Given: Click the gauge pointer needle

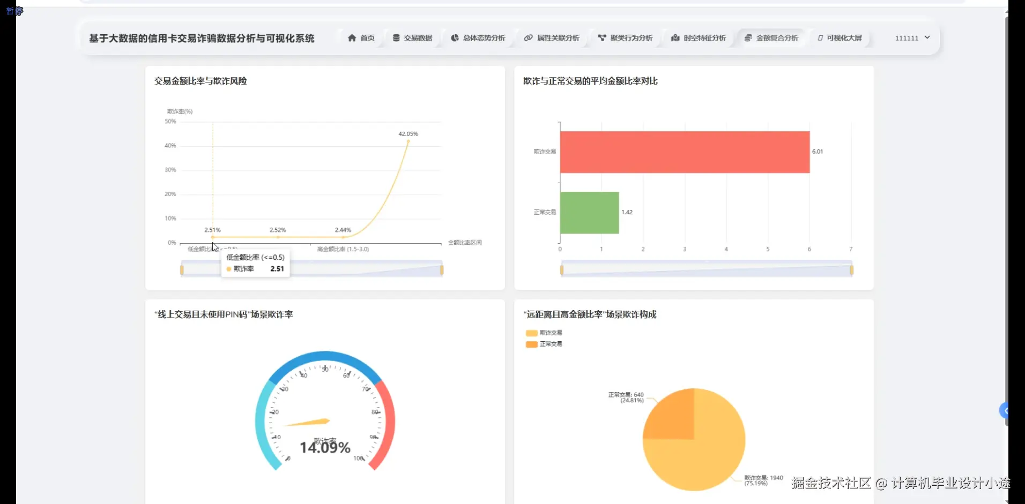Looking at the screenshot, I should tap(307, 423).
